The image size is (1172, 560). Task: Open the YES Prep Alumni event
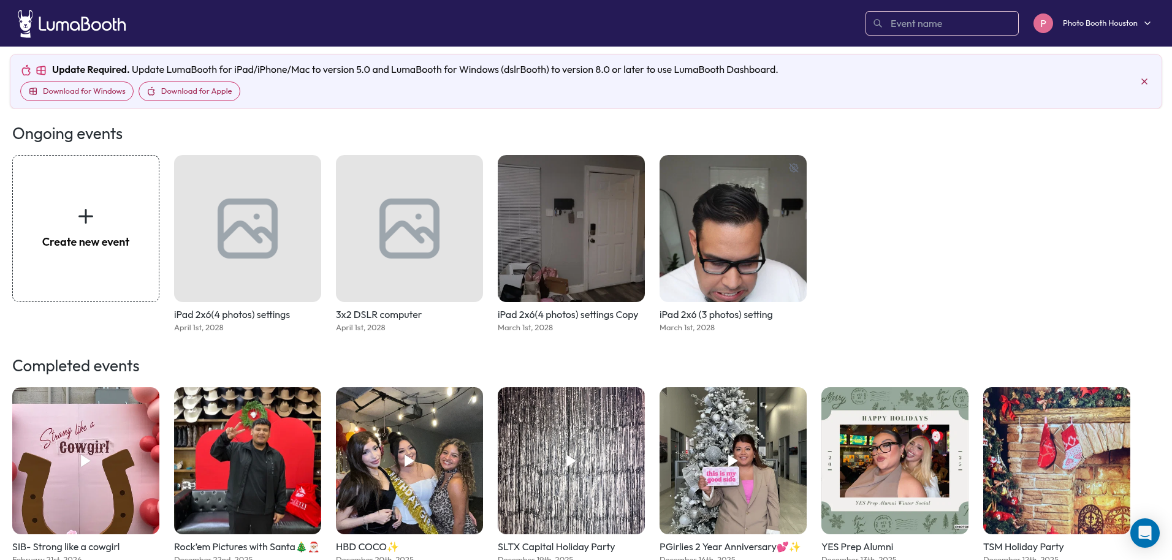pos(895,460)
